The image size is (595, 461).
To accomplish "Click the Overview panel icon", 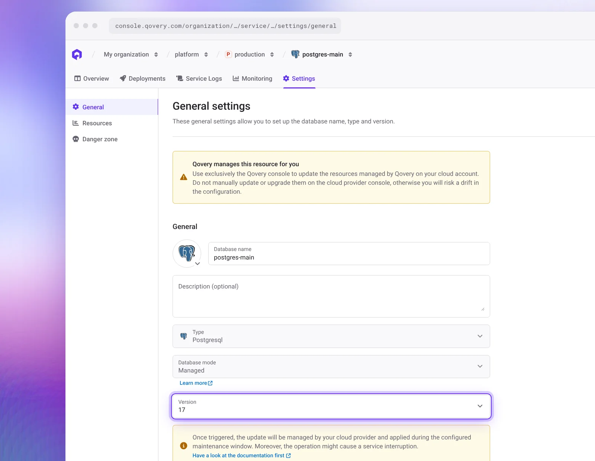I will point(77,78).
